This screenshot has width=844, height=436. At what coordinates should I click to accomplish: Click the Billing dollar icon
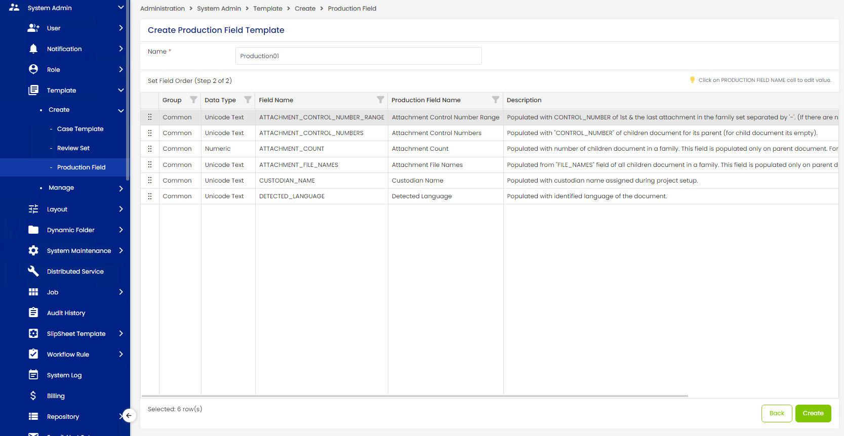point(33,396)
